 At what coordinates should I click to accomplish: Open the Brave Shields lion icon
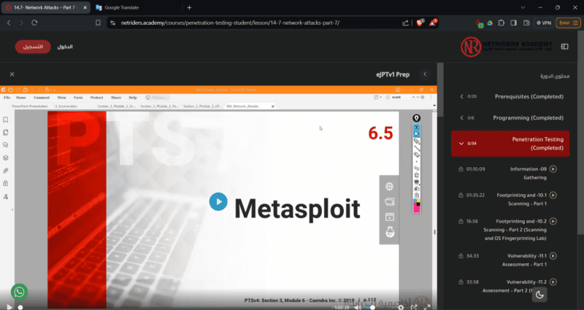pyautogui.click(x=420, y=23)
